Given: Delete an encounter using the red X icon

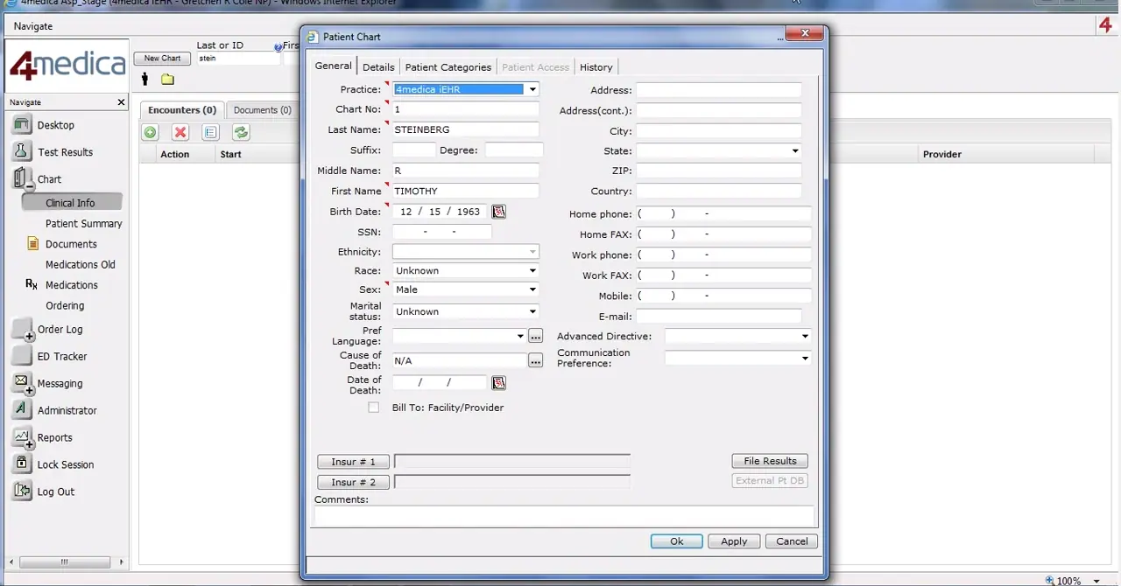Looking at the screenshot, I should [180, 132].
